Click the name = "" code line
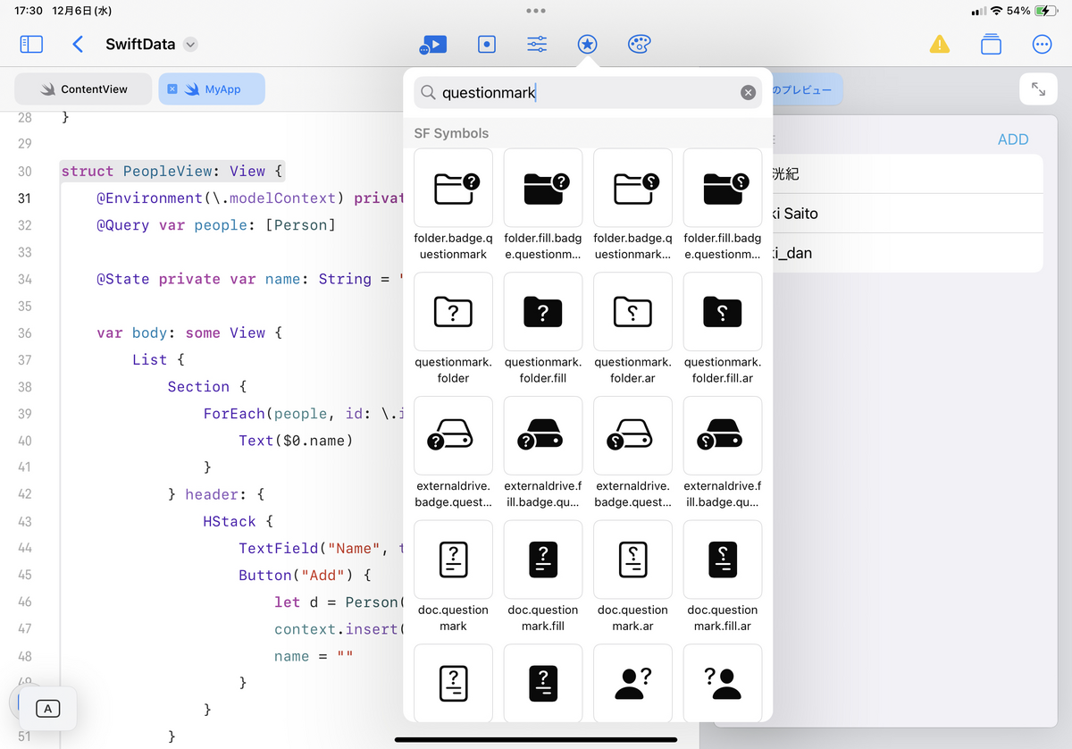This screenshot has height=749, width=1072. click(314, 656)
